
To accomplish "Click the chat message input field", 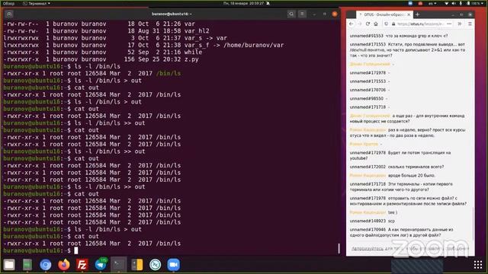I will click(x=410, y=249).
